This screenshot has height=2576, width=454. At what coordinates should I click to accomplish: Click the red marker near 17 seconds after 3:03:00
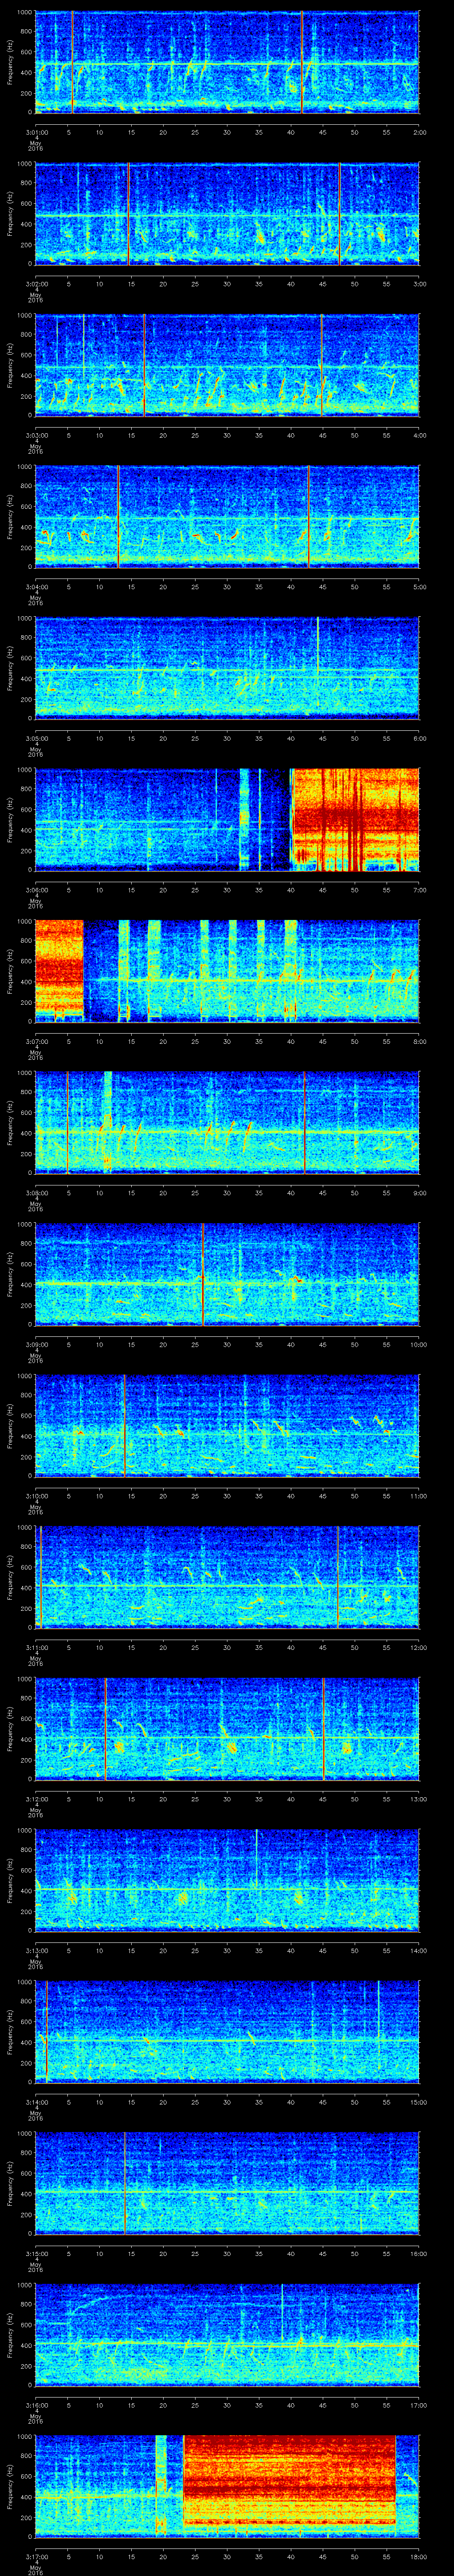pos(145,365)
